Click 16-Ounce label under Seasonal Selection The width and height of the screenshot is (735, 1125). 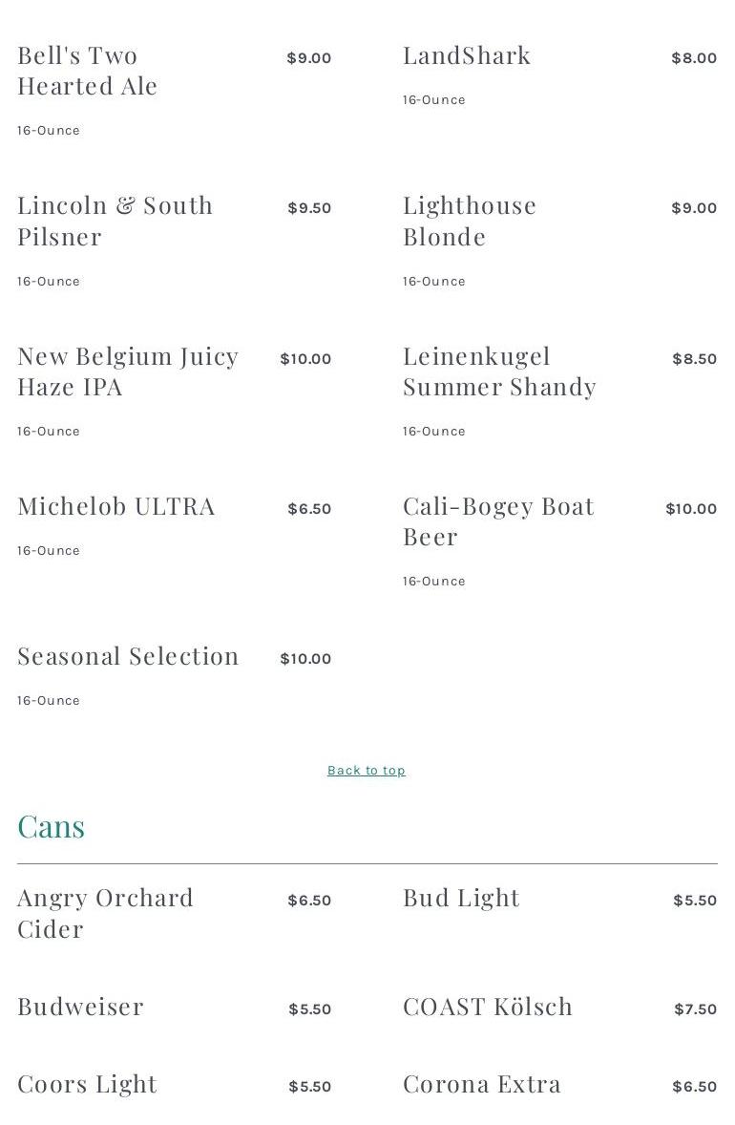coord(49,700)
